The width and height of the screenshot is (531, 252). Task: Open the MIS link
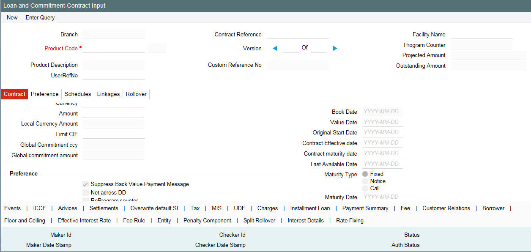[x=216, y=208]
